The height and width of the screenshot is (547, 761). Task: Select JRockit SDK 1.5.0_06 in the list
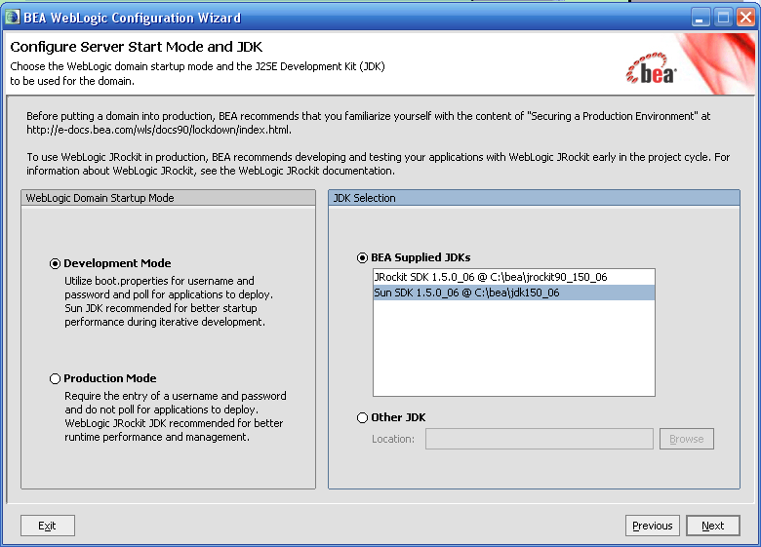click(514, 277)
